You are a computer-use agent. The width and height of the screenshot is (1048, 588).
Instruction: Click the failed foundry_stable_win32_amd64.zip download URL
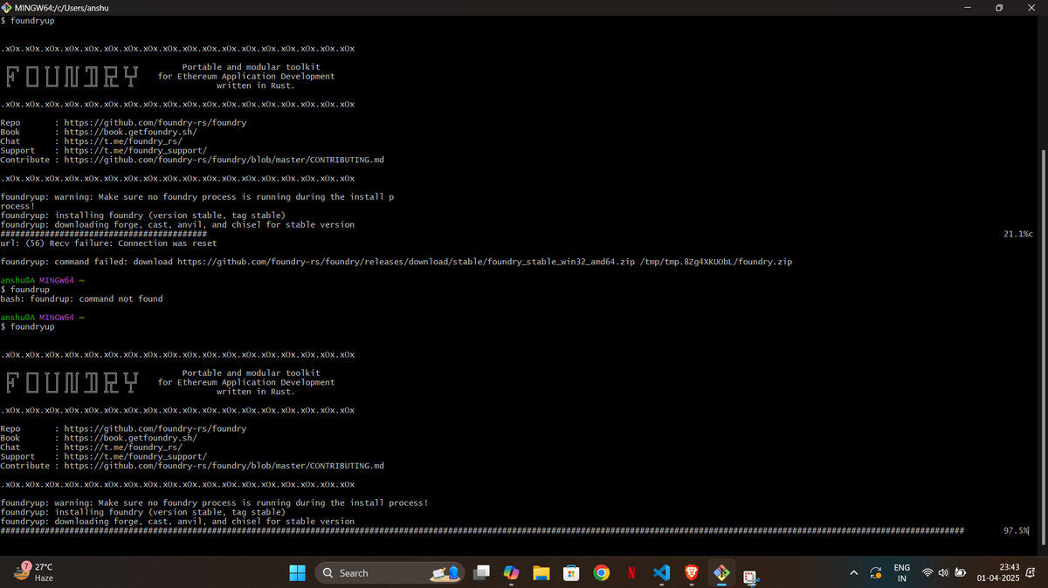click(406, 262)
